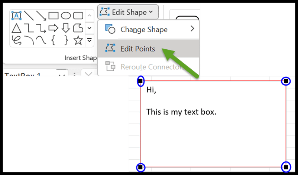
Task: Select the Right Arrow shape
Action: click(x=54, y=28)
